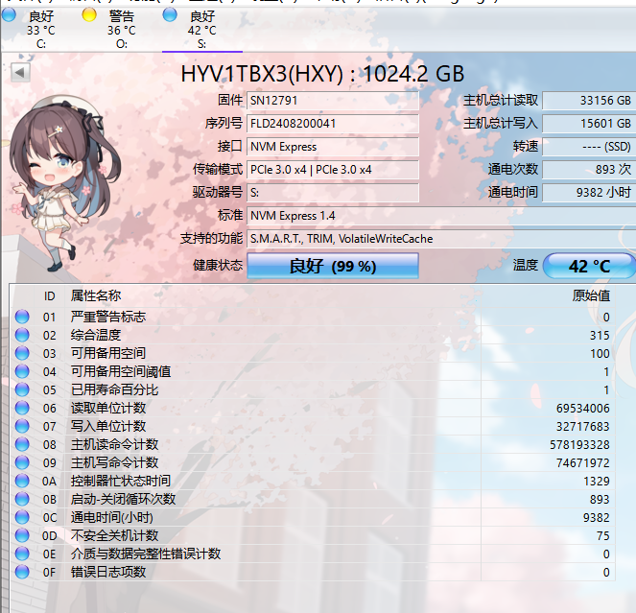Click the 42 °C temperature button
Image resolution: width=636 pixels, height=613 pixels.
589,266
